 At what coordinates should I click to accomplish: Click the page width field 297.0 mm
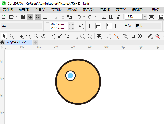[59, 24]
